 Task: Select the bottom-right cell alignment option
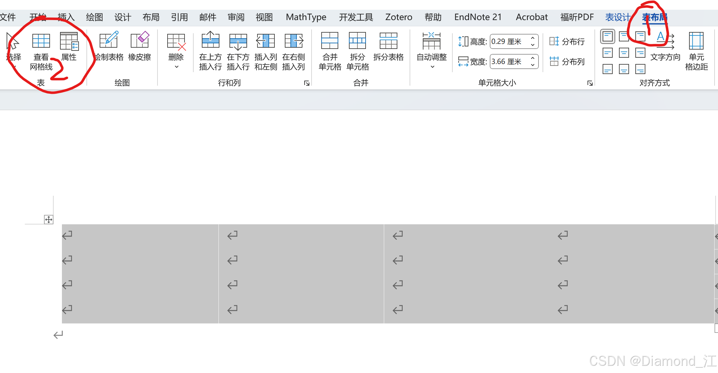(x=640, y=69)
